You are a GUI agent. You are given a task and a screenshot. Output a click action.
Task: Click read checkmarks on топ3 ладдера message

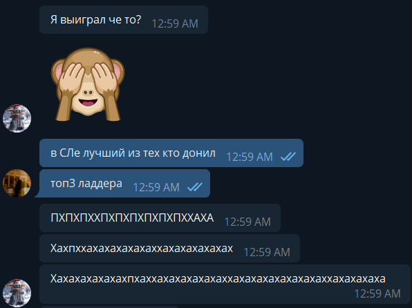click(195, 187)
